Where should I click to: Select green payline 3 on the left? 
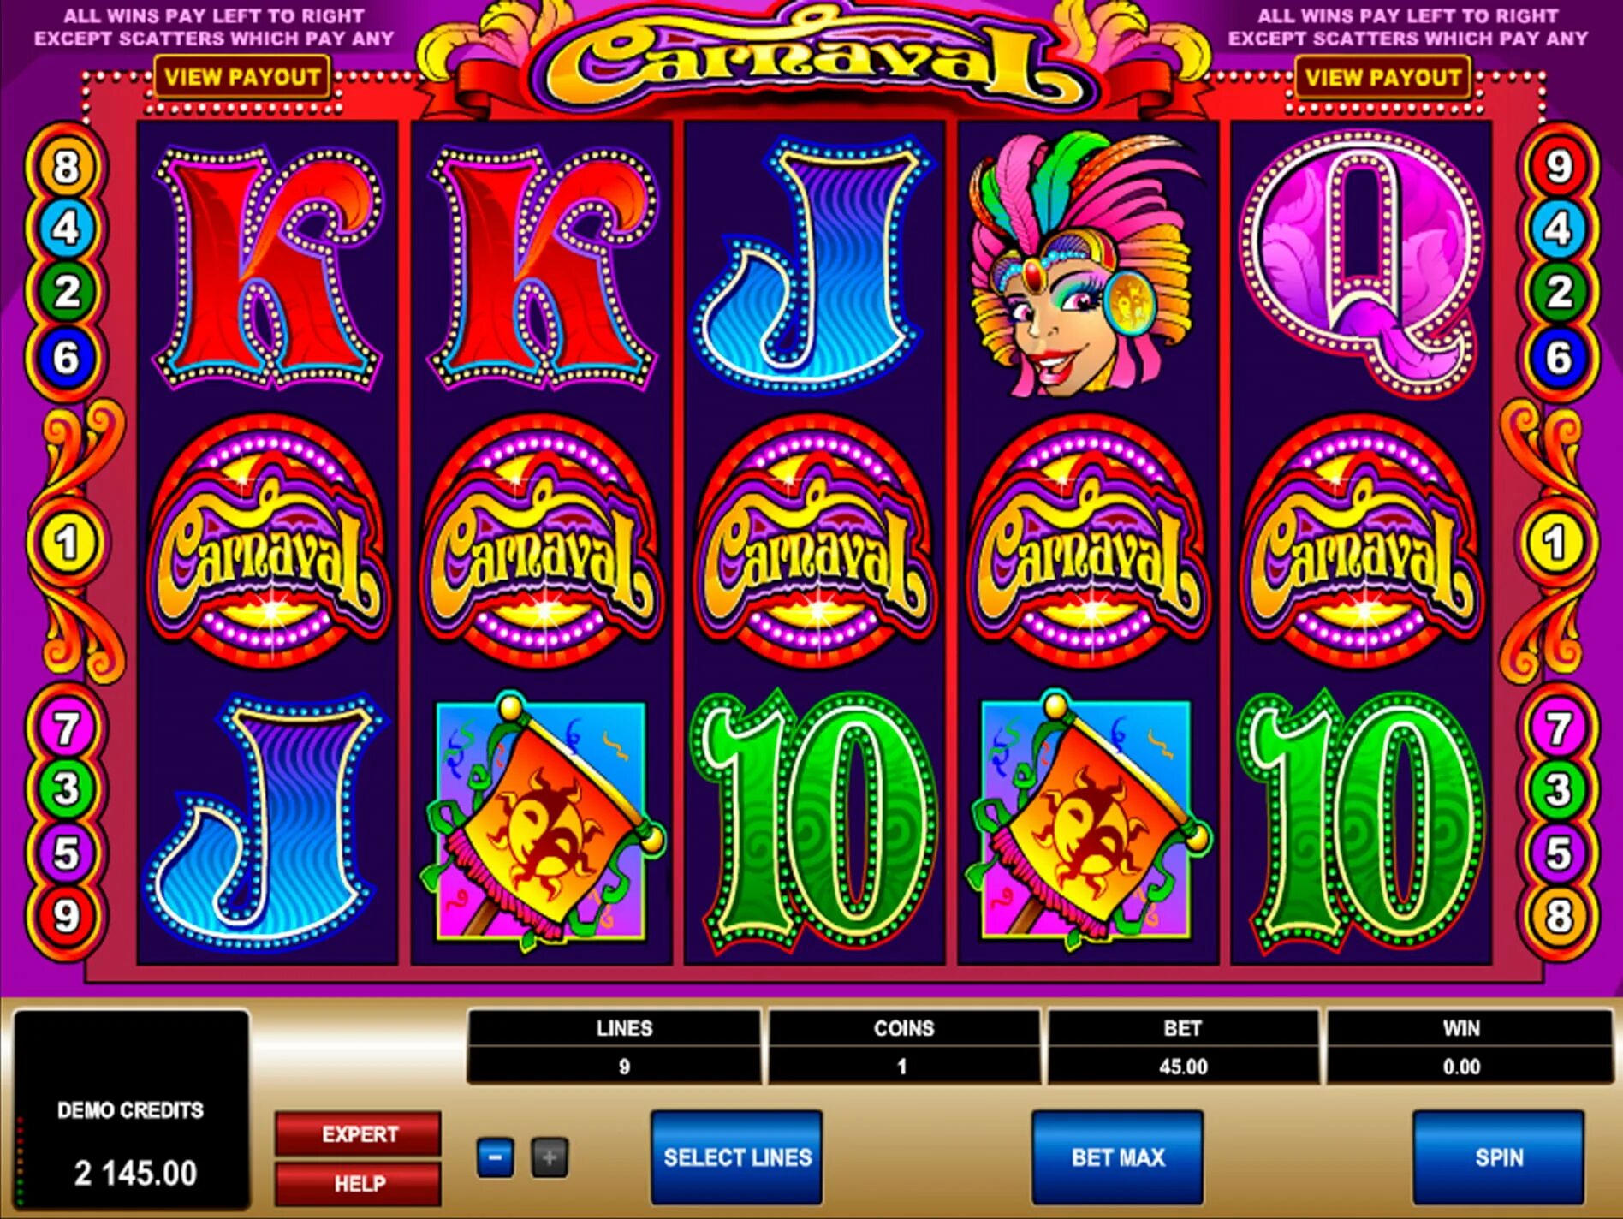pos(66,789)
